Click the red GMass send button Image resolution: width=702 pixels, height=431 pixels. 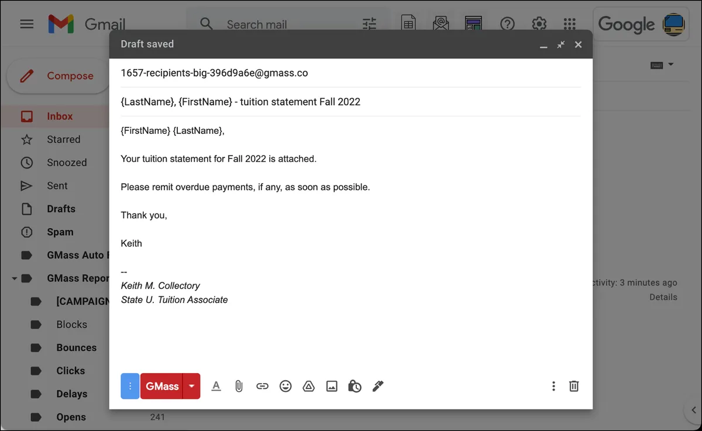point(161,386)
